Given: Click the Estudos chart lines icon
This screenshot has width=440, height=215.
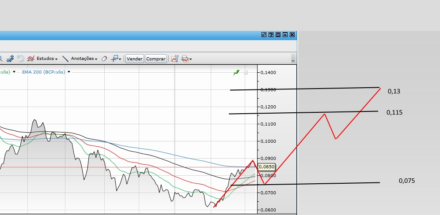Looking at the screenshot, I should (x=31, y=59).
